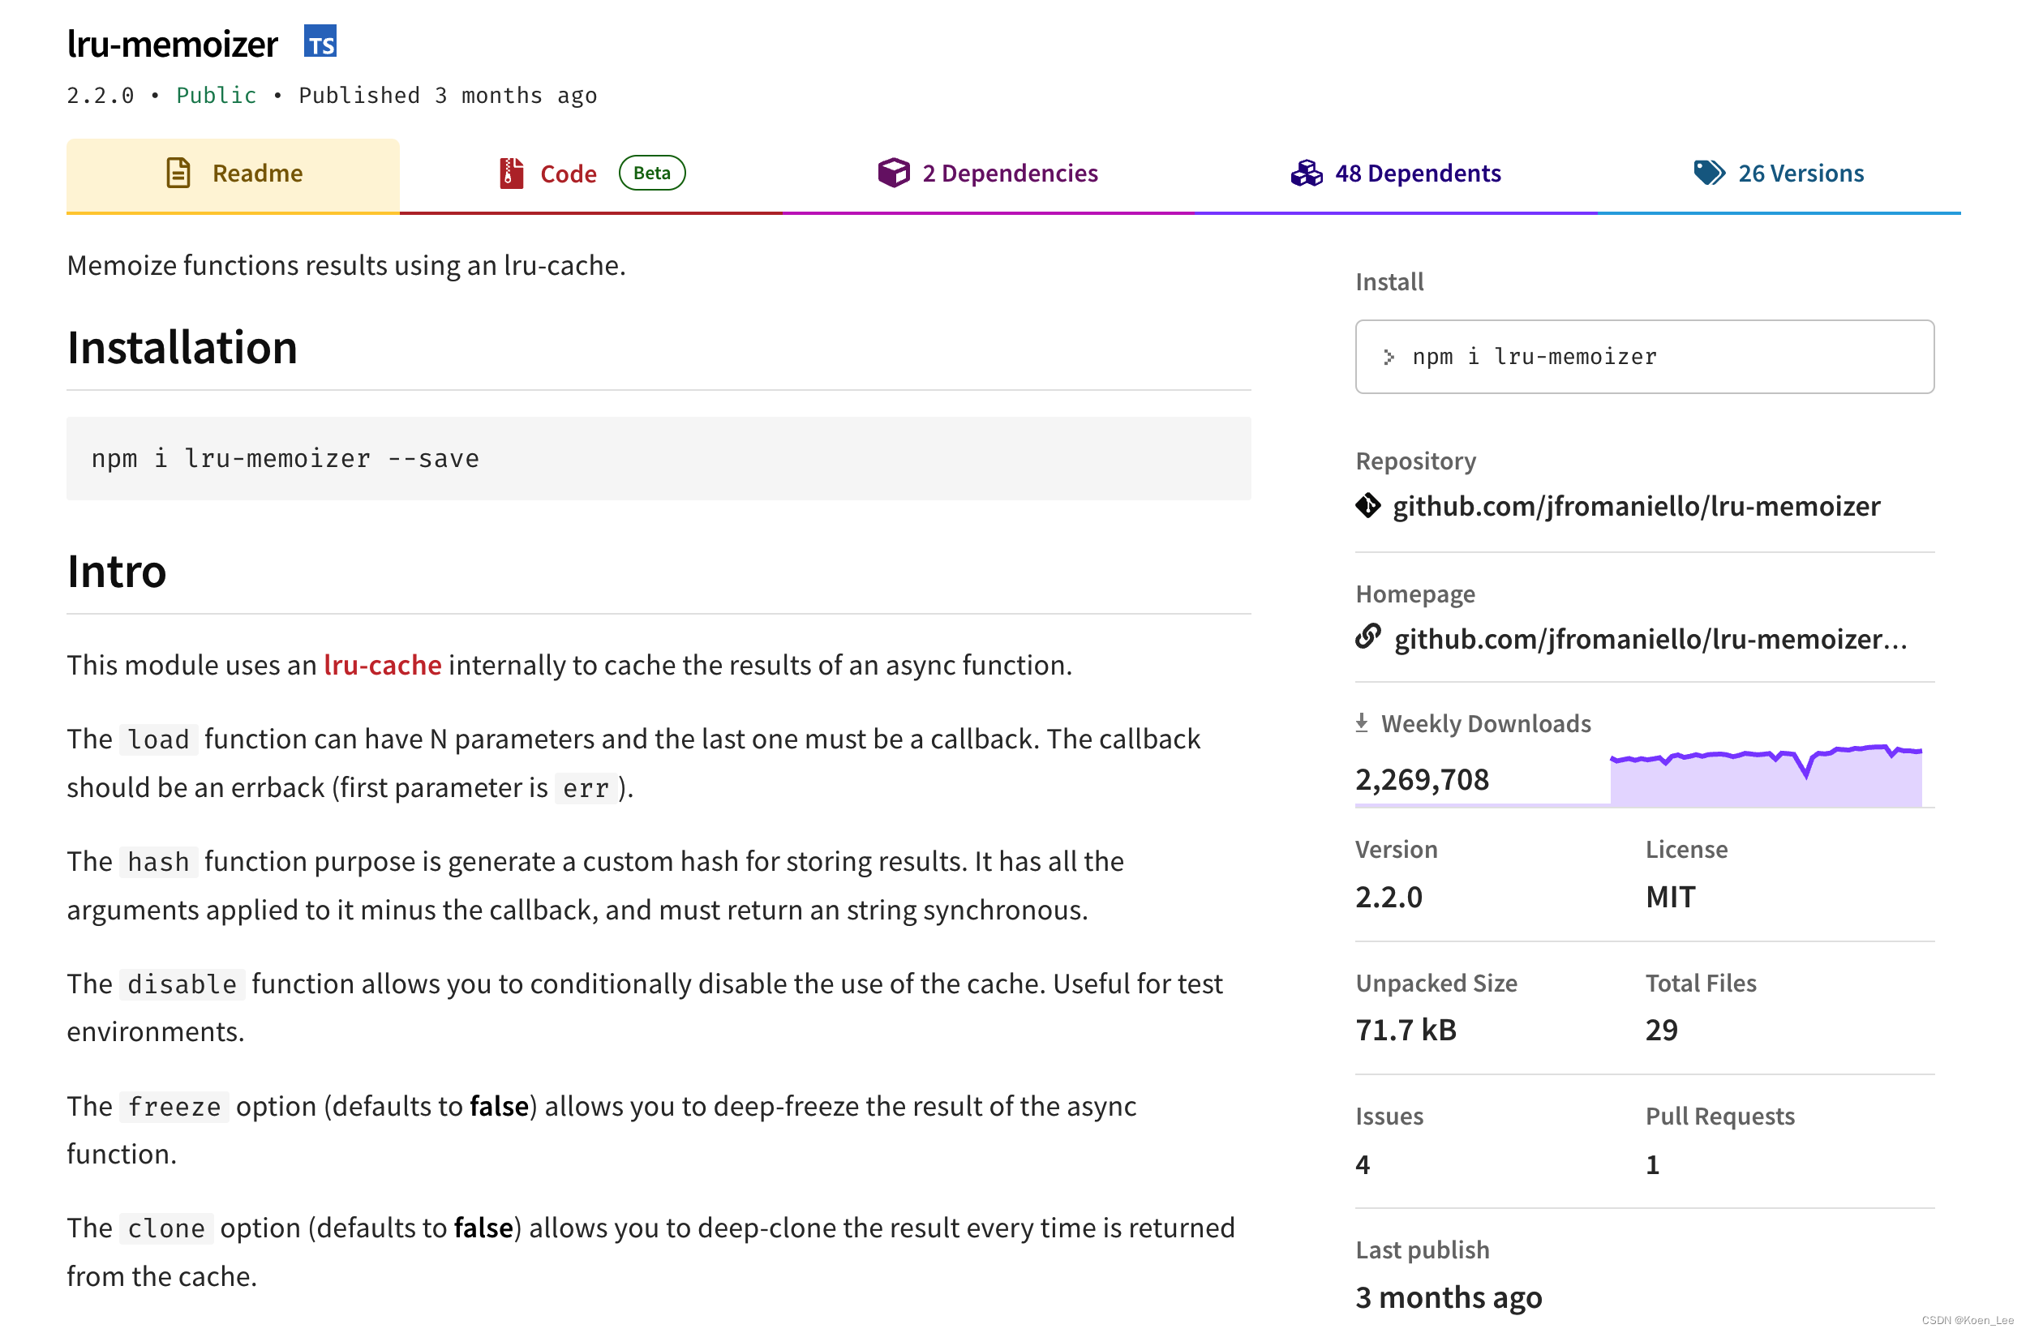The image size is (2026, 1333).
Task: Show the 26 Versions tab
Action: click(1800, 174)
